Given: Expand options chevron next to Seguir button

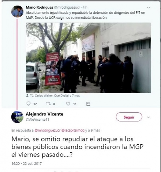Looking at the screenshot, I should [149, 117].
